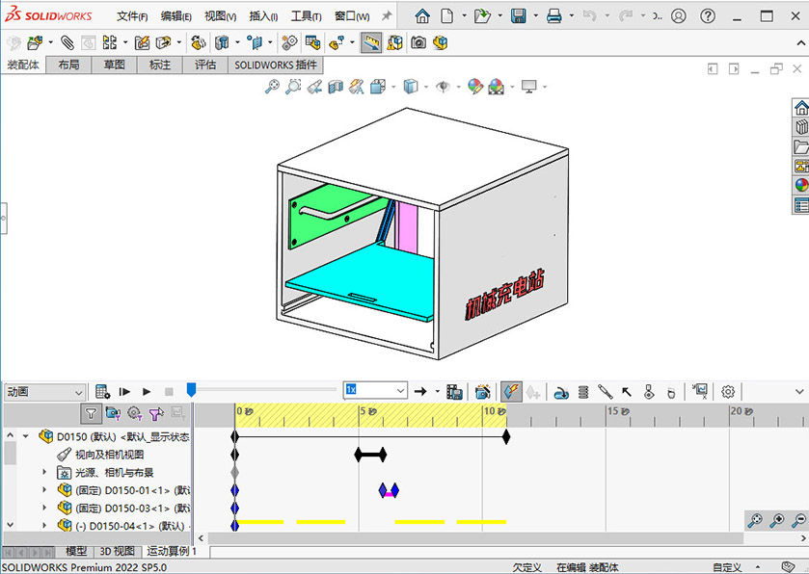The height and width of the screenshot is (574, 809).
Task: Toggle the timeline filter funnel
Action: tap(91, 413)
